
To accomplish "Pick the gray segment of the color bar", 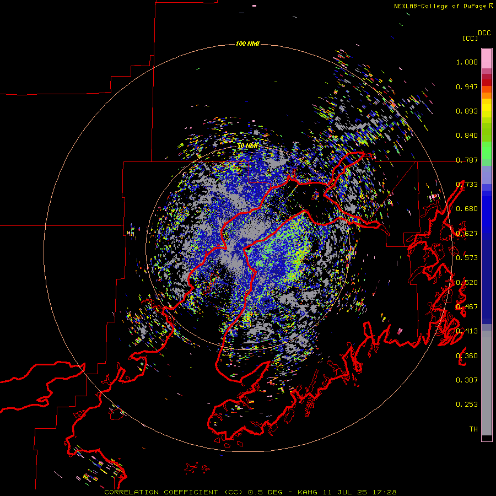I will (487, 383).
